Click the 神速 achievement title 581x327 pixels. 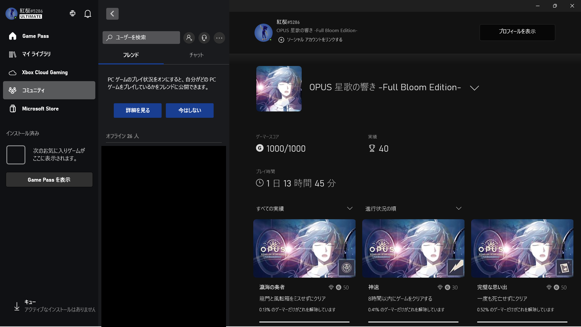click(374, 287)
